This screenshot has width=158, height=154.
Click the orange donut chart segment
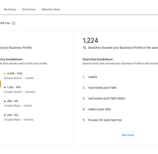coord(0,84)
